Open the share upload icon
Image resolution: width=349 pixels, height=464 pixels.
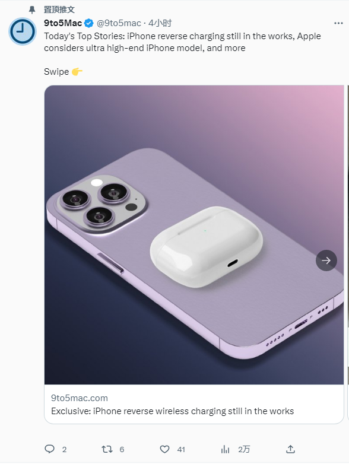(290, 449)
